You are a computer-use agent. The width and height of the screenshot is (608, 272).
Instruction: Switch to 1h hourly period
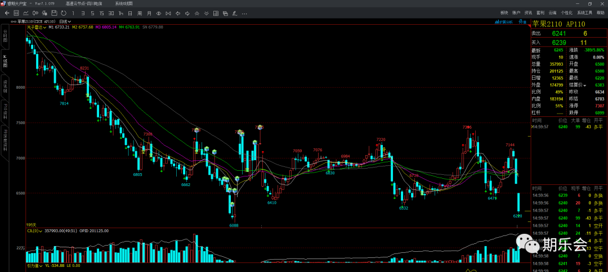pos(120,13)
